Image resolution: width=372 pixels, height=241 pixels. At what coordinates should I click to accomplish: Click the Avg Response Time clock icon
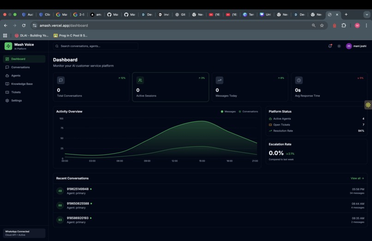(x=299, y=80)
